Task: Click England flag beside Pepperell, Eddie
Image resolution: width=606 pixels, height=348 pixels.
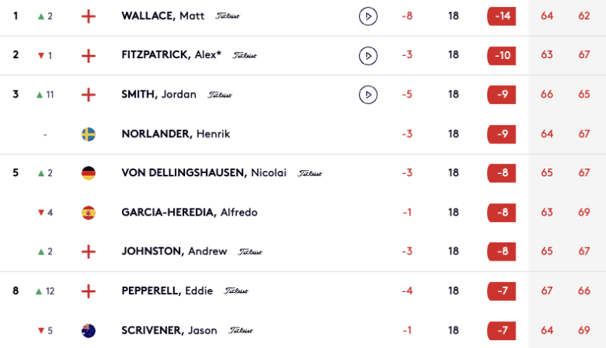Action: [88, 291]
